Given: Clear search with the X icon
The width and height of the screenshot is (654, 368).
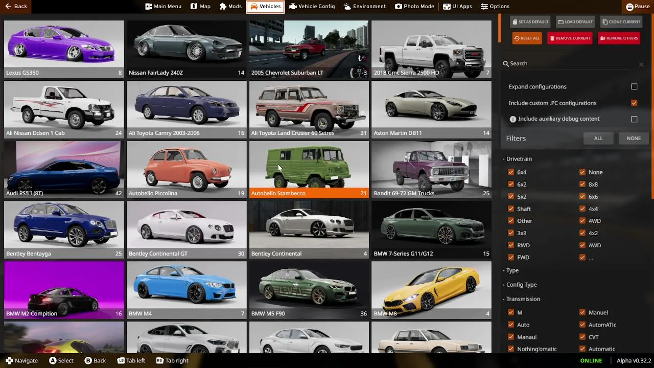Looking at the screenshot, I should 641,64.
